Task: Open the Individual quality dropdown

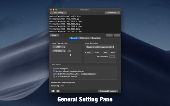Action: [x=59, y=51]
